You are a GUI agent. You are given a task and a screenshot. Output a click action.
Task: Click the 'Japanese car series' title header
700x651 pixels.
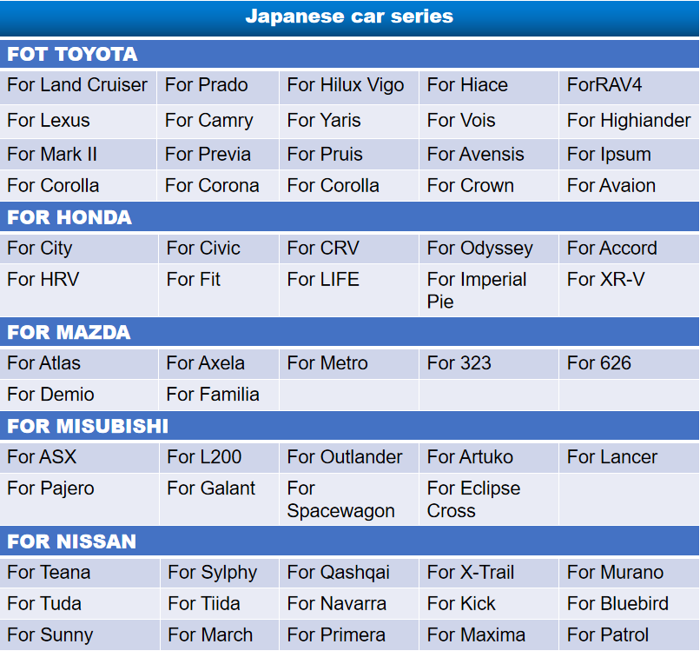(x=349, y=17)
